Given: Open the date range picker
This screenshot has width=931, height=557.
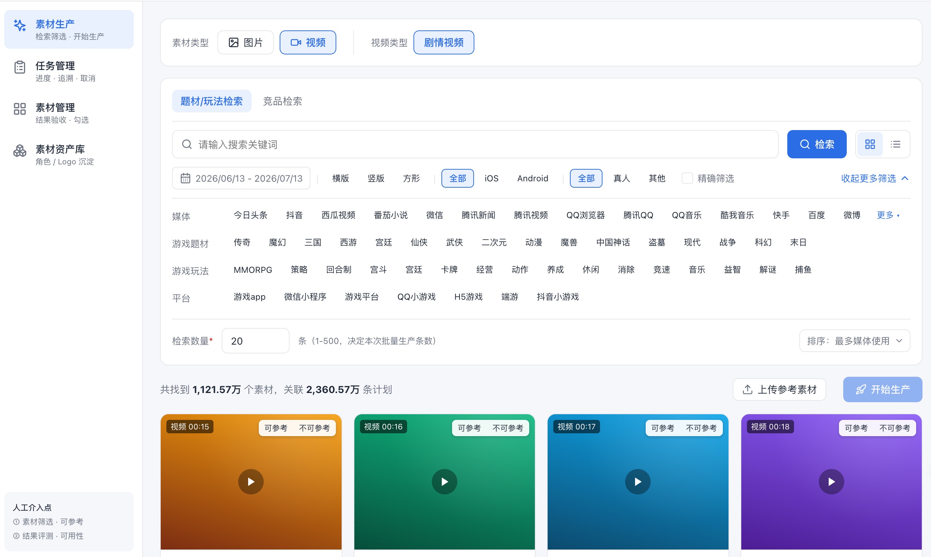Looking at the screenshot, I should [241, 178].
